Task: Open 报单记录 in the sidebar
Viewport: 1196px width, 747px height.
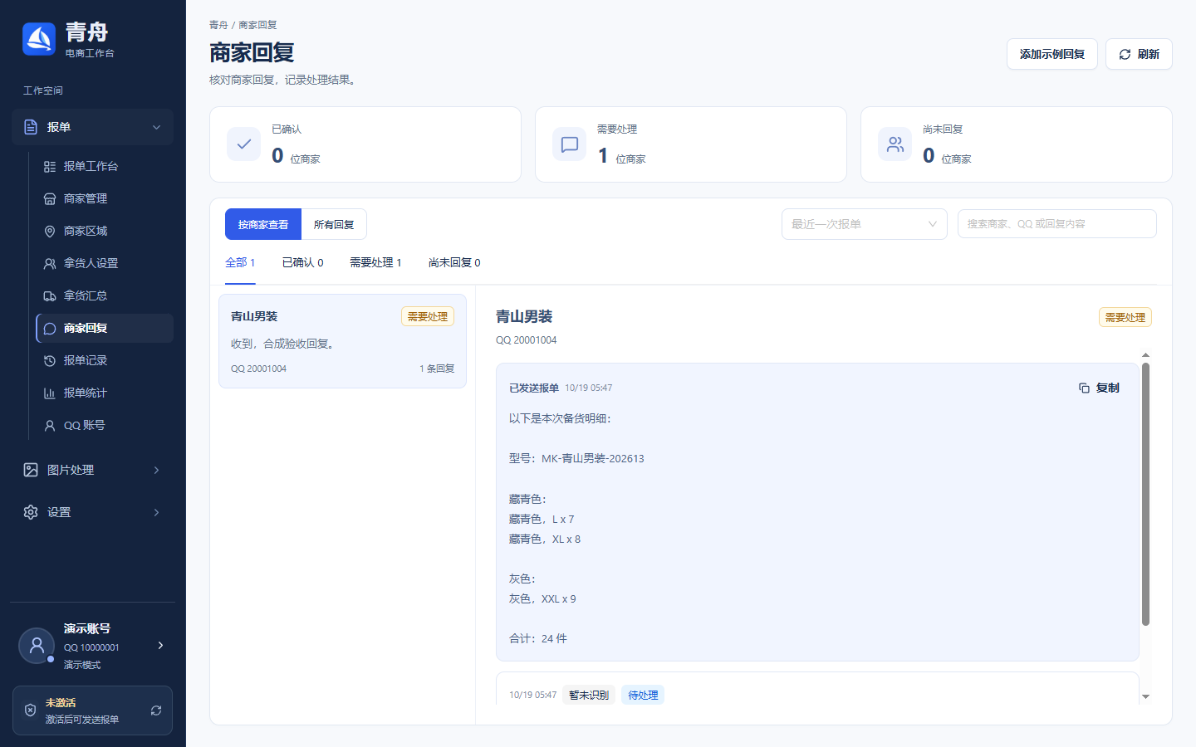Action: [x=105, y=360]
